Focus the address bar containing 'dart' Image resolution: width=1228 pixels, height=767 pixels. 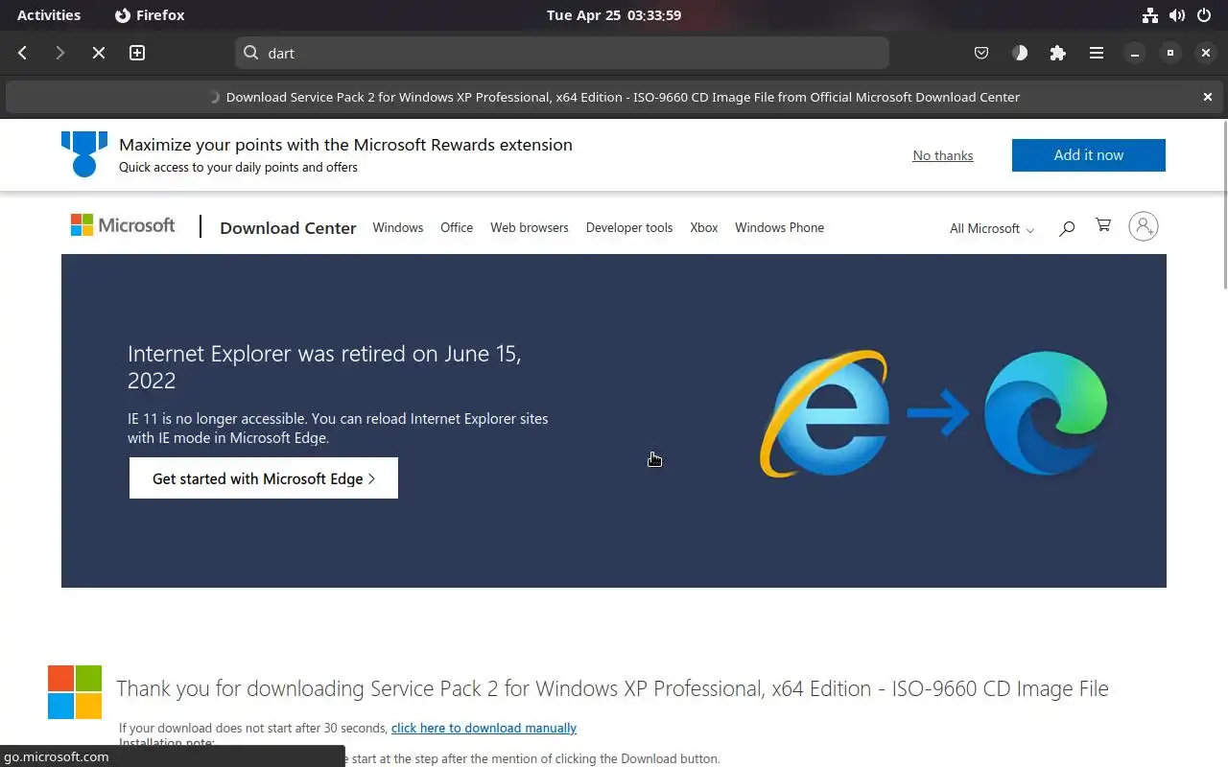pos(562,53)
